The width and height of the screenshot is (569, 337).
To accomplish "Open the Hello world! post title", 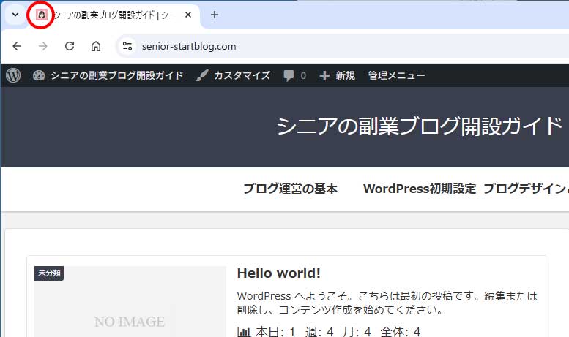I will click(279, 273).
